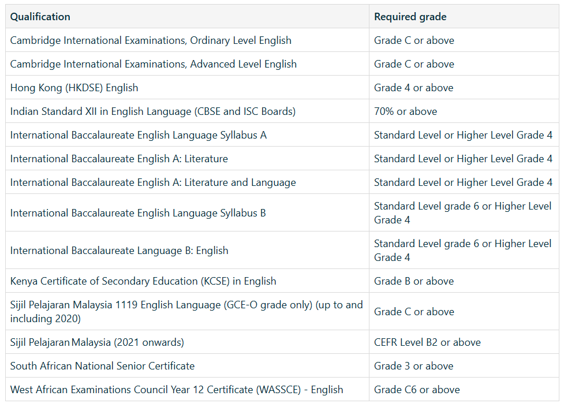Click 'South African National Senior Certificate' cell
This screenshot has height=407, width=564.
(187, 365)
